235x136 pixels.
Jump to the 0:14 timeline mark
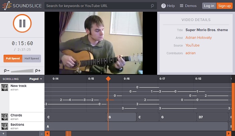55,79
